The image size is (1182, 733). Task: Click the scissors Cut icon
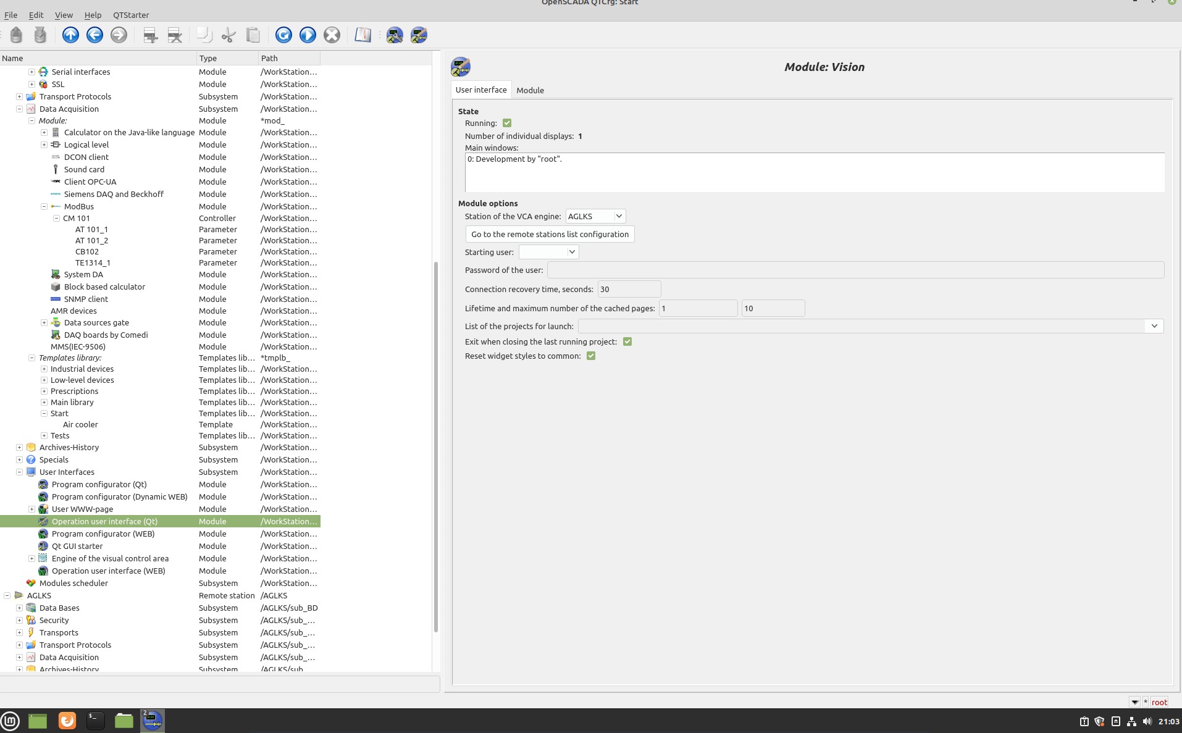click(228, 35)
